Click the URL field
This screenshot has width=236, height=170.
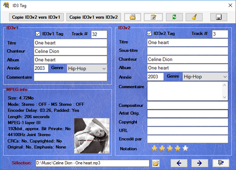click(x=187, y=130)
